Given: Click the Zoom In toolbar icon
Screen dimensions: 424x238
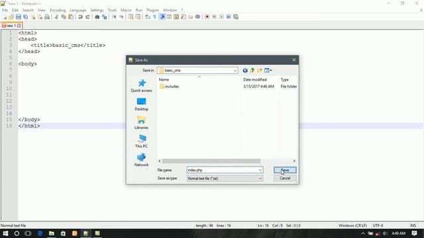Looking at the screenshot, I should tap(114, 17).
